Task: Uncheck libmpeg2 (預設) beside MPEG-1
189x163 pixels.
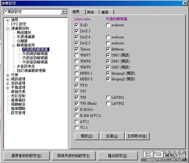Action: 108,73
